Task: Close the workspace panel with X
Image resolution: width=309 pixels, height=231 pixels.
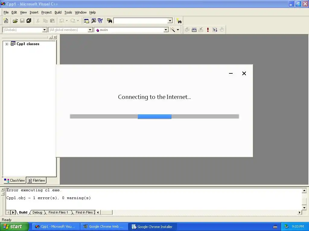Action: (55, 37)
